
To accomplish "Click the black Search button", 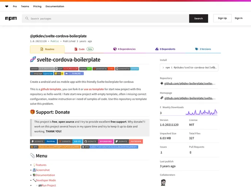I will tap(198, 18).
